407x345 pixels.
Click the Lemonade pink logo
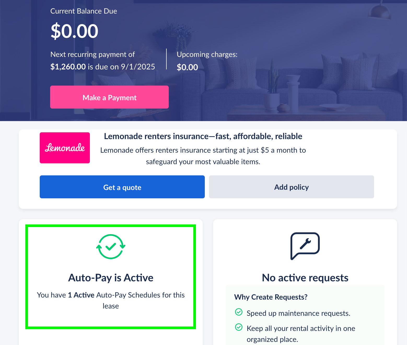coord(65,148)
